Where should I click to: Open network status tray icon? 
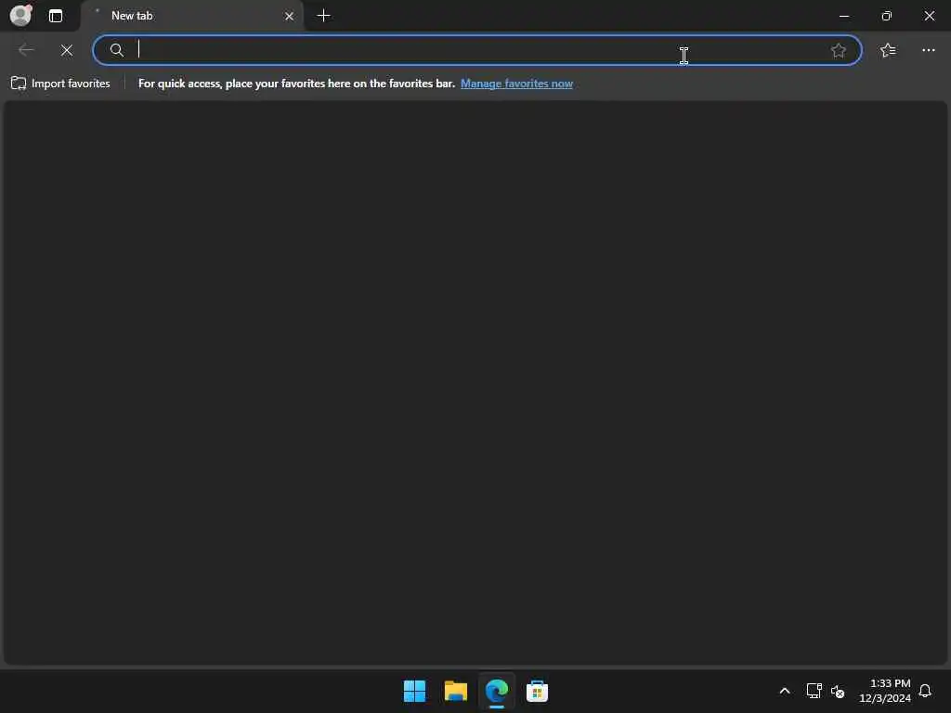814,691
